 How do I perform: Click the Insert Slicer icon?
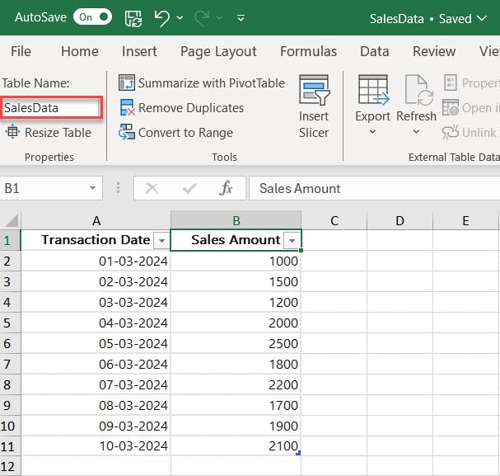pos(314,90)
